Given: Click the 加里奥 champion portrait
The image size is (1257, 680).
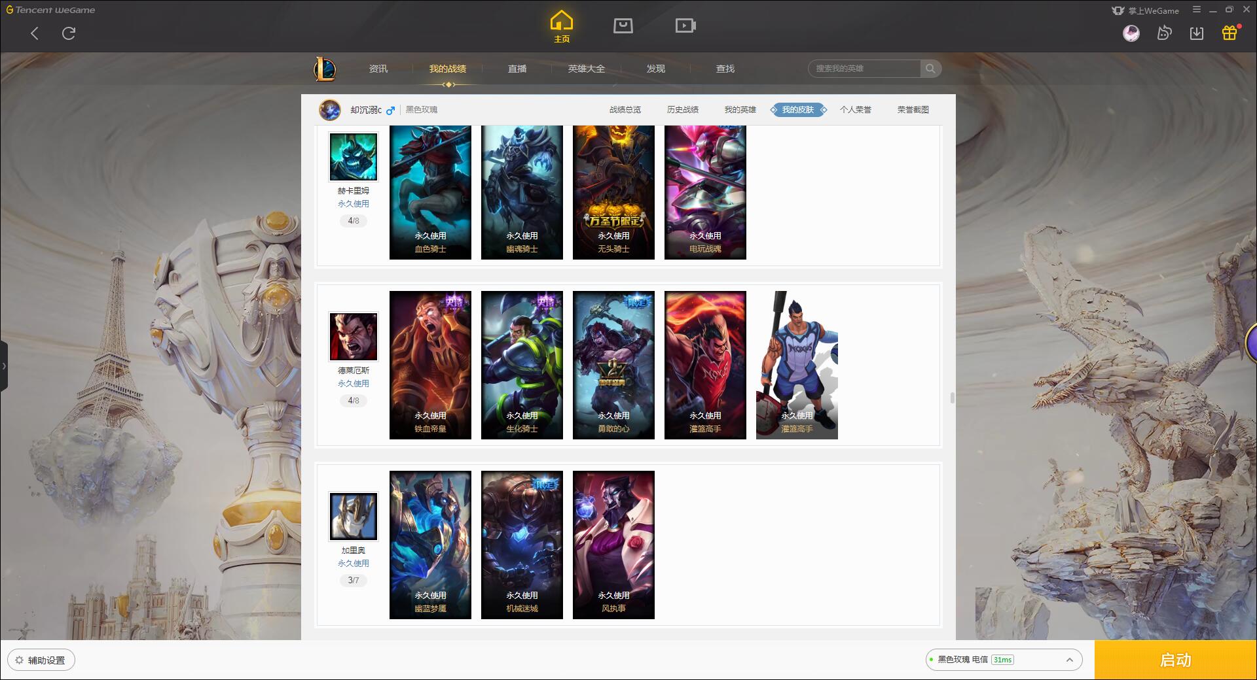Looking at the screenshot, I should (x=354, y=517).
